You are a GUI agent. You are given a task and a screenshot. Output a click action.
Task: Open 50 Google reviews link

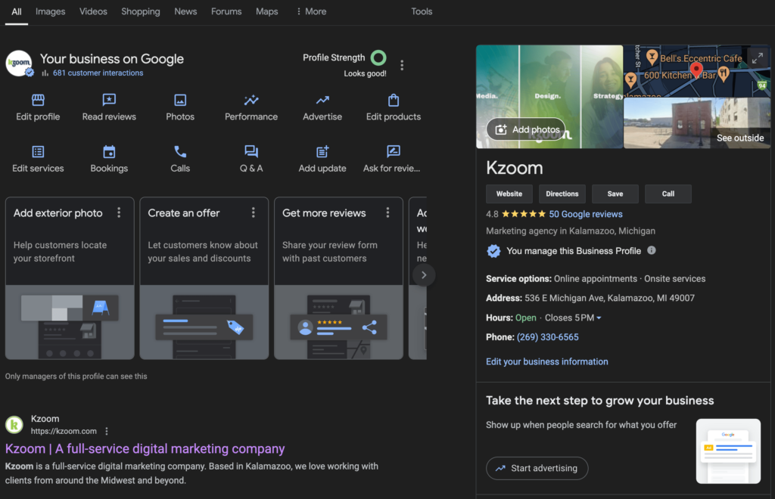(x=585, y=214)
